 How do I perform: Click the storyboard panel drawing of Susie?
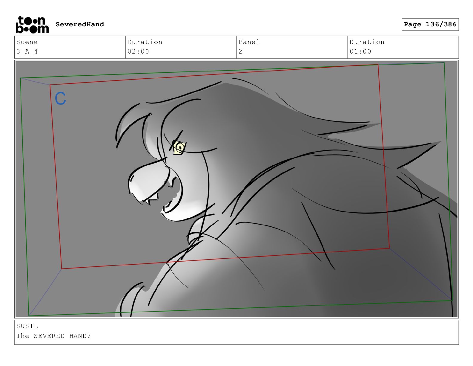[236, 189]
